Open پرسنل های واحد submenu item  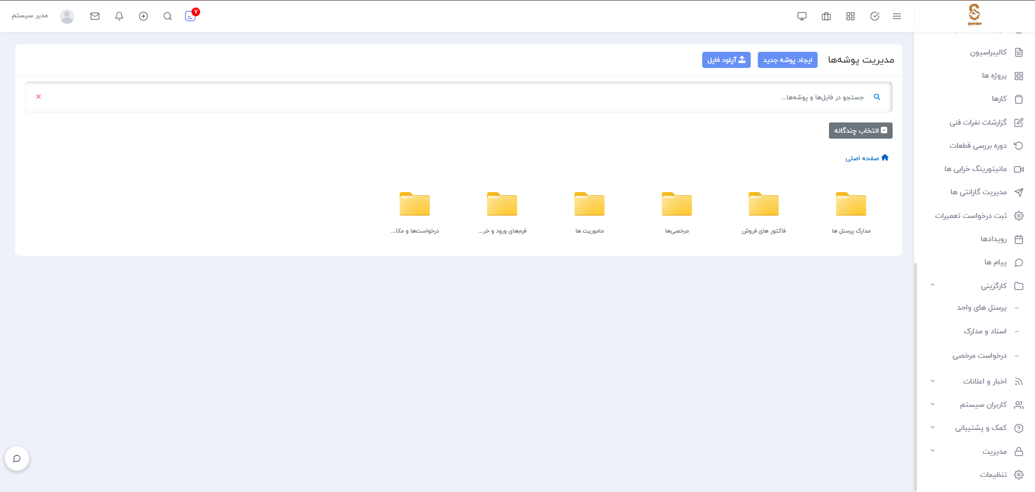[x=982, y=307]
